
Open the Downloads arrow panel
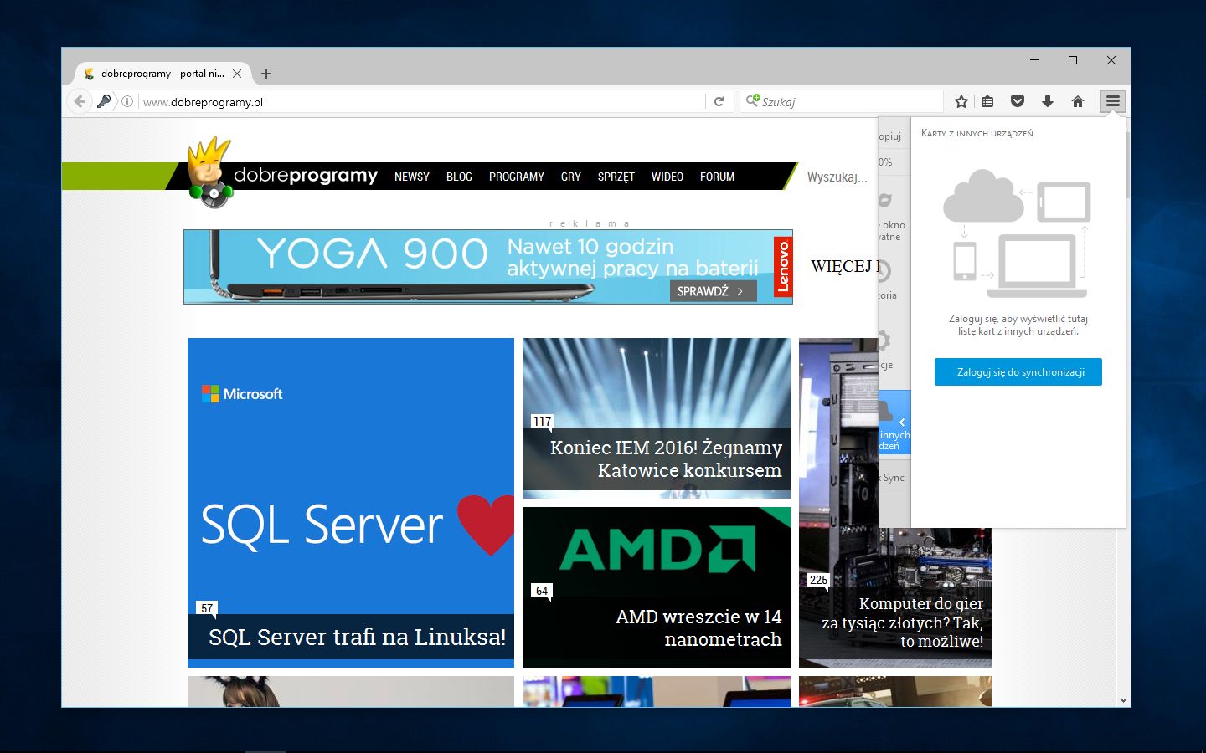point(1048,101)
